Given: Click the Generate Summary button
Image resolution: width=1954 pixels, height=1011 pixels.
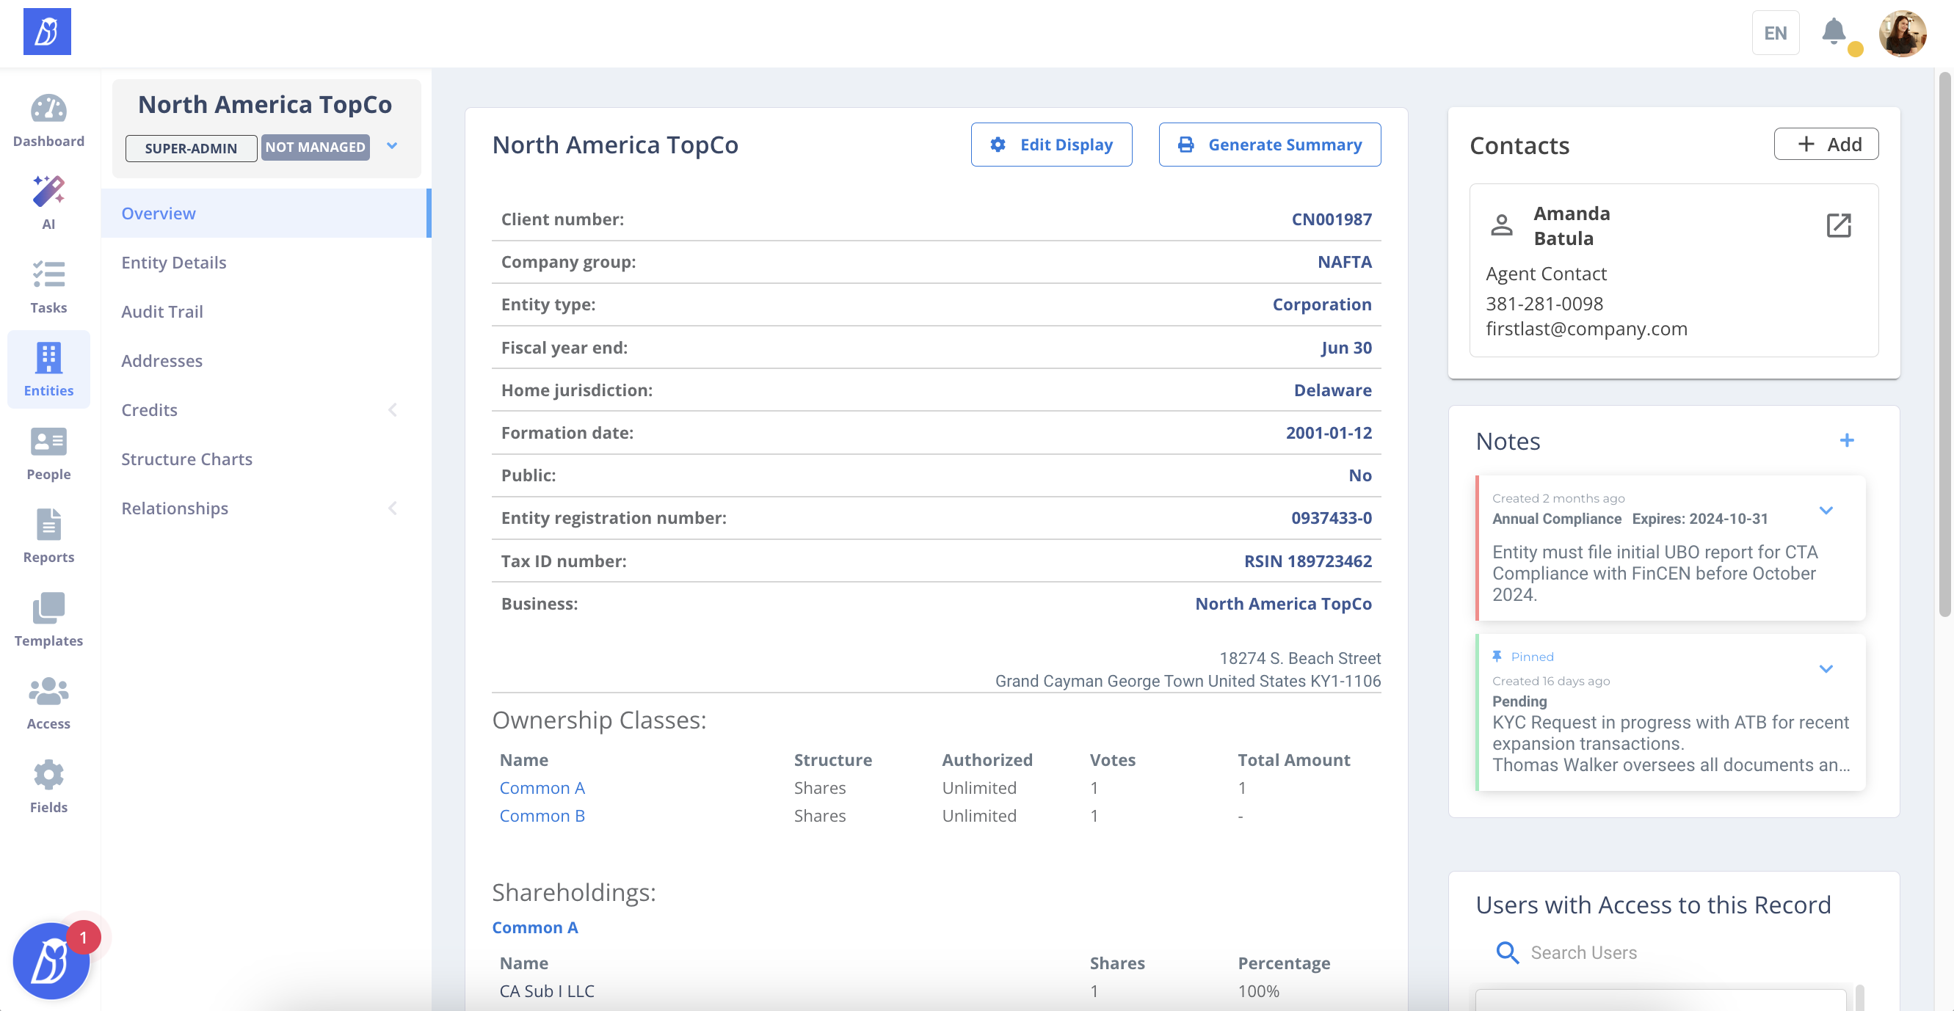Looking at the screenshot, I should click(x=1270, y=145).
